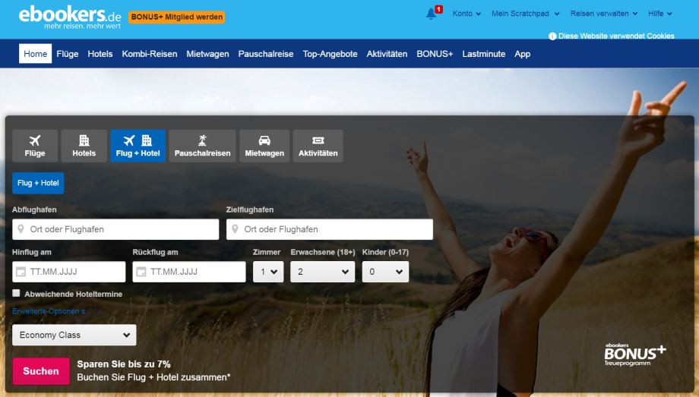Screen dimensions: 699x397
Task: Select the Aktivitäten search tab
Action: (318, 146)
